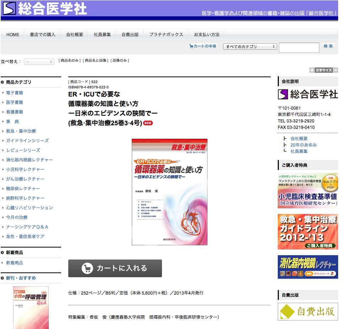
Task: Open the 並べ替え sort dropdown
Action: tap(39, 62)
